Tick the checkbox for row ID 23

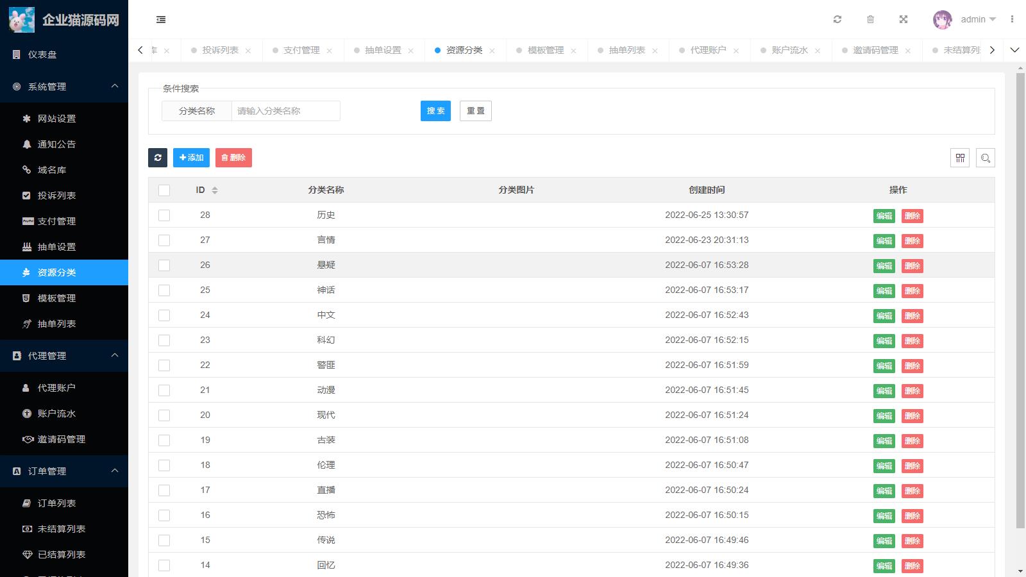164,340
